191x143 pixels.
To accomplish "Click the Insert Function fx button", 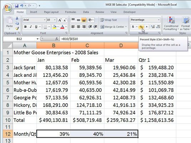I will [x=57, y=39].
